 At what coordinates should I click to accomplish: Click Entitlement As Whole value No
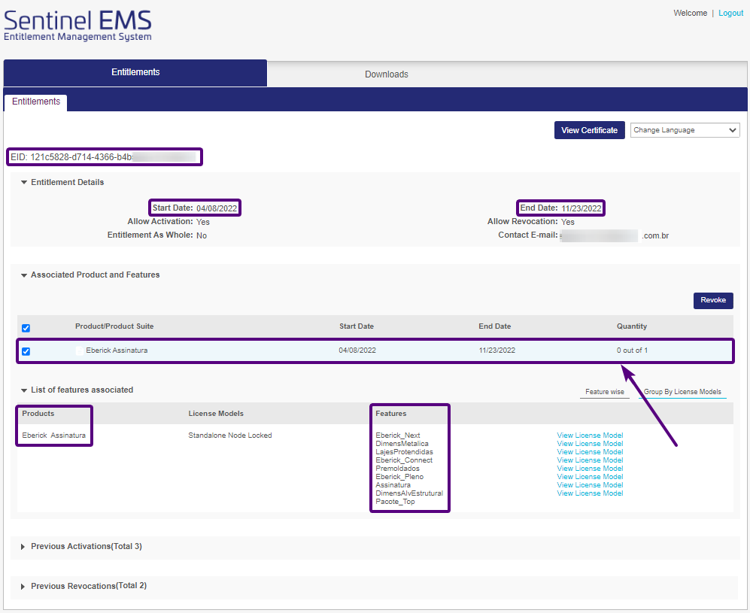[202, 235]
